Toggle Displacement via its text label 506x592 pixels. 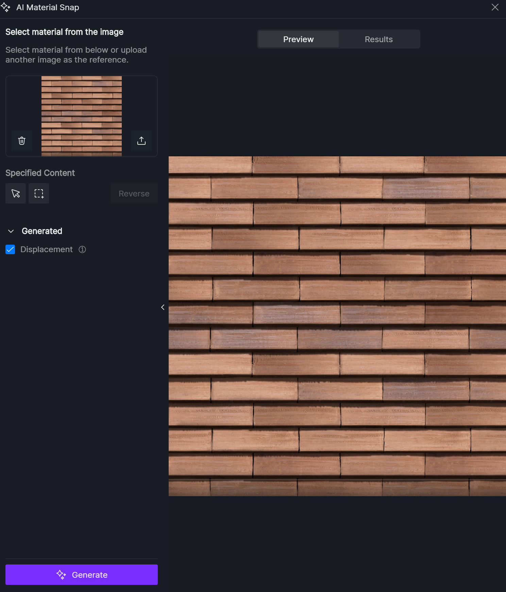tap(47, 249)
